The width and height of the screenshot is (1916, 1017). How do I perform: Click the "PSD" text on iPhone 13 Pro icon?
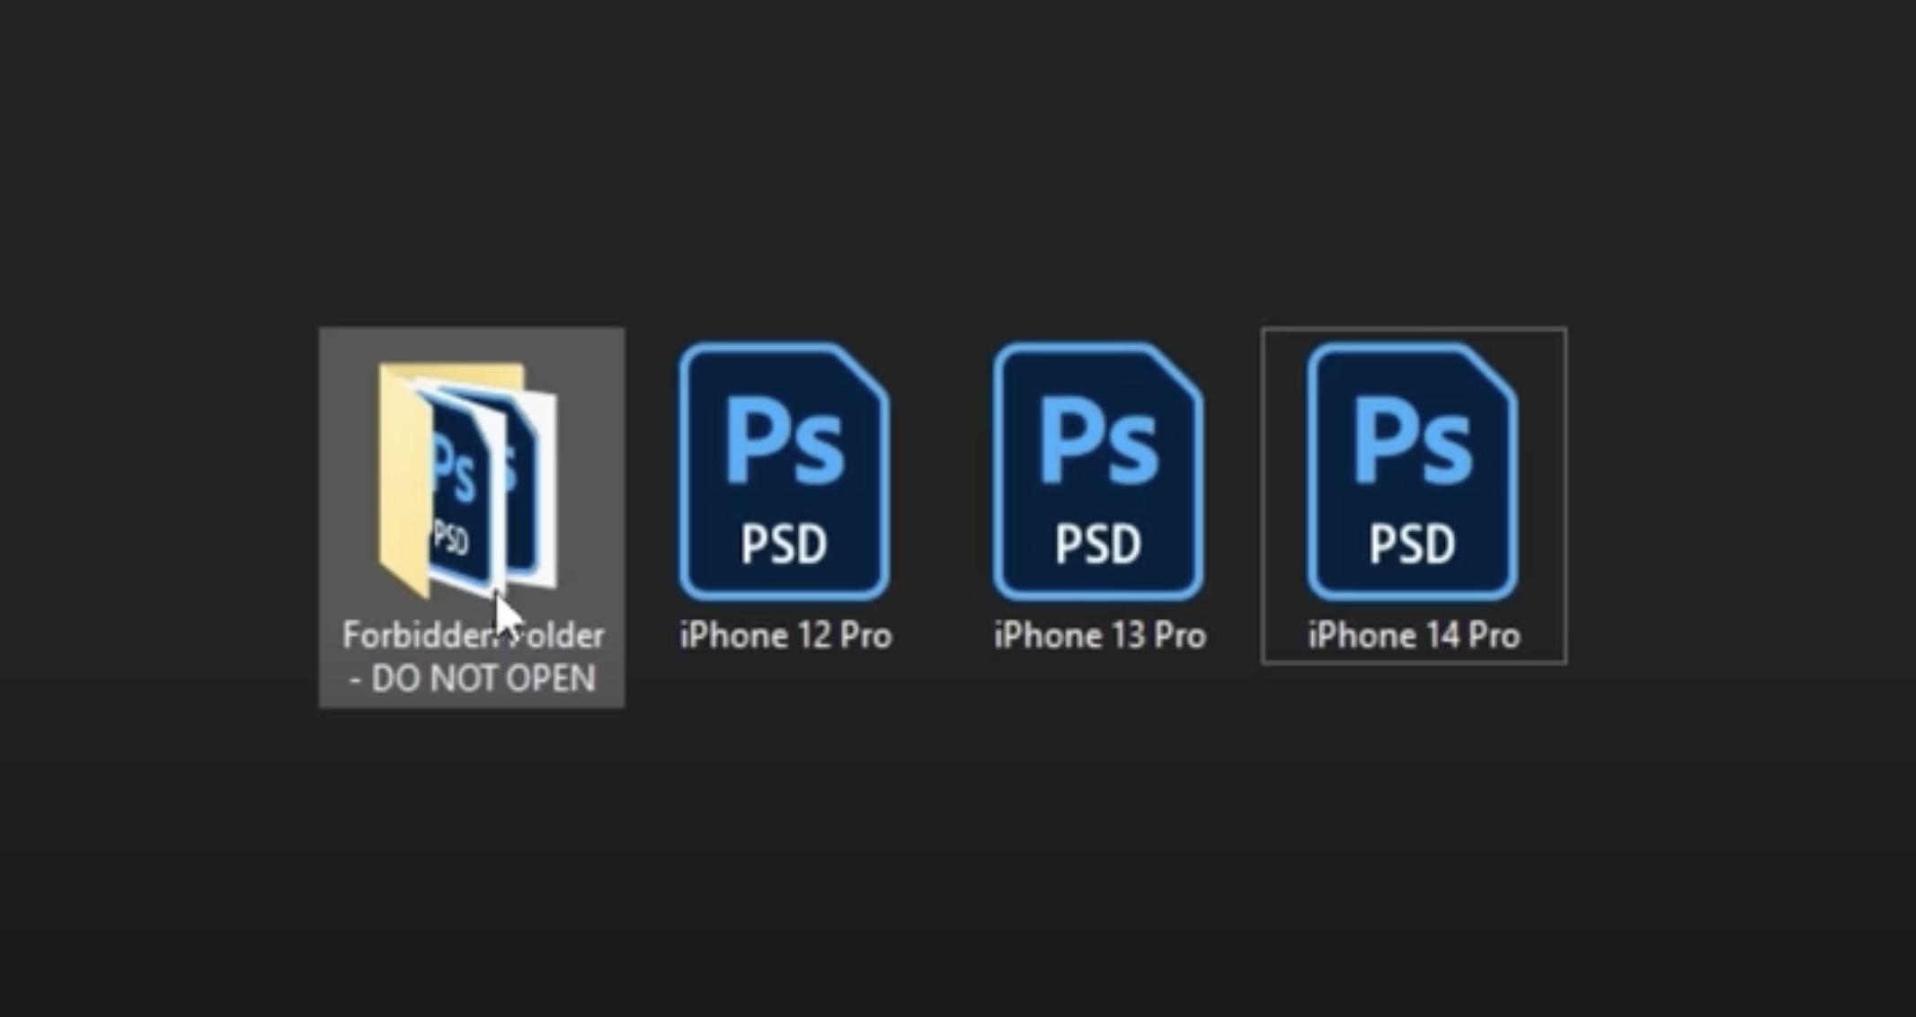(x=1098, y=544)
